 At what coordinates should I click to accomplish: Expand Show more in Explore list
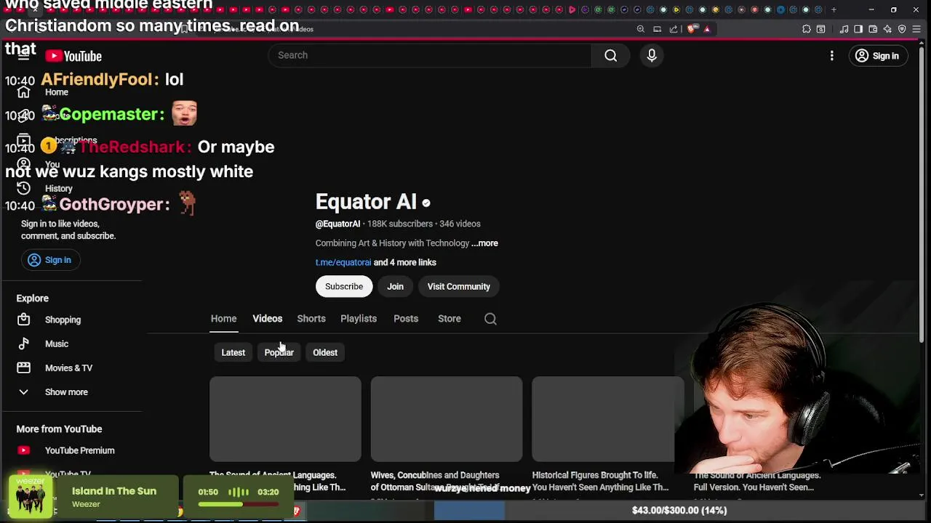click(66, 392)
